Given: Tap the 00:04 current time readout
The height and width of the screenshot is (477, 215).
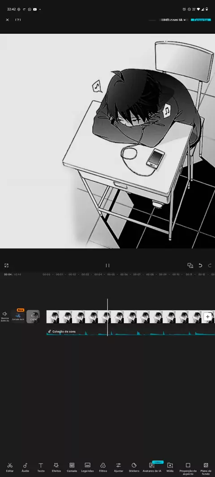Looking at the screenshot, I should tap(8, 274).
